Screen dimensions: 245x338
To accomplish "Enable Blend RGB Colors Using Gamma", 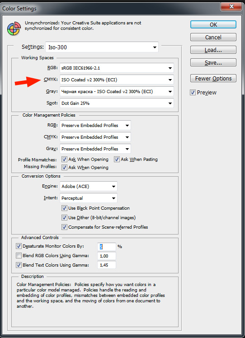I will pyautogui.click(x=19, y=256).
